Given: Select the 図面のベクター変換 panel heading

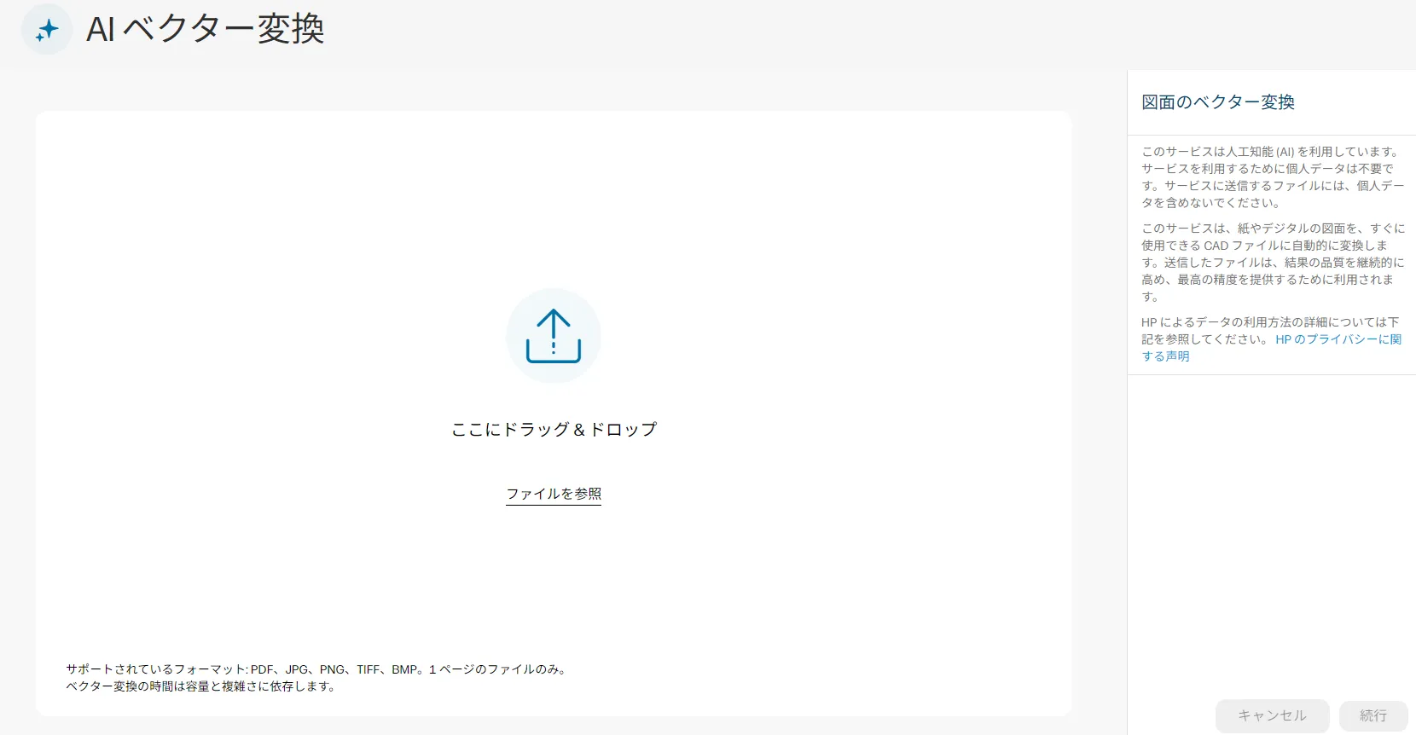Looking at the screenshot, I should 1217,102.
